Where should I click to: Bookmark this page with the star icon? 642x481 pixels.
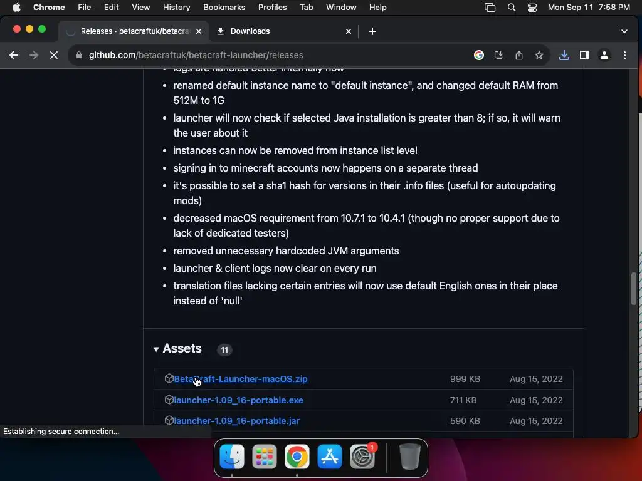[x=539, y=55]
